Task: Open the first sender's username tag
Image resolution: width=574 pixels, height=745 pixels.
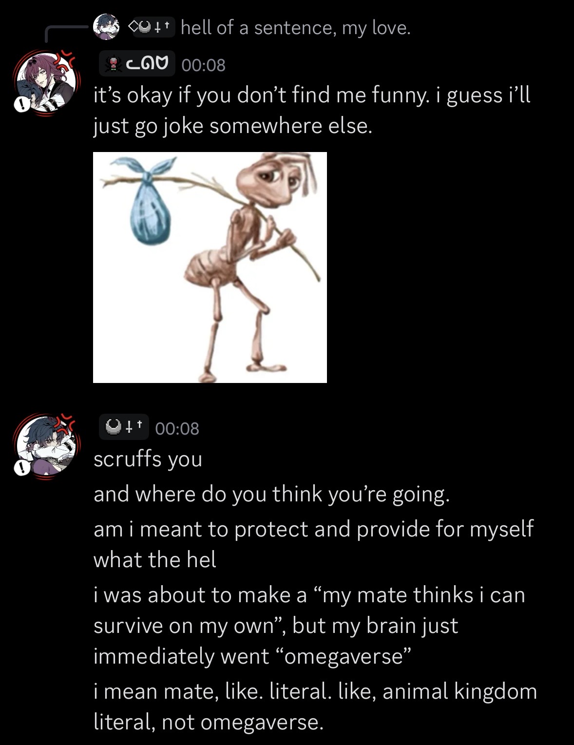Action: (x=137, y=64)
